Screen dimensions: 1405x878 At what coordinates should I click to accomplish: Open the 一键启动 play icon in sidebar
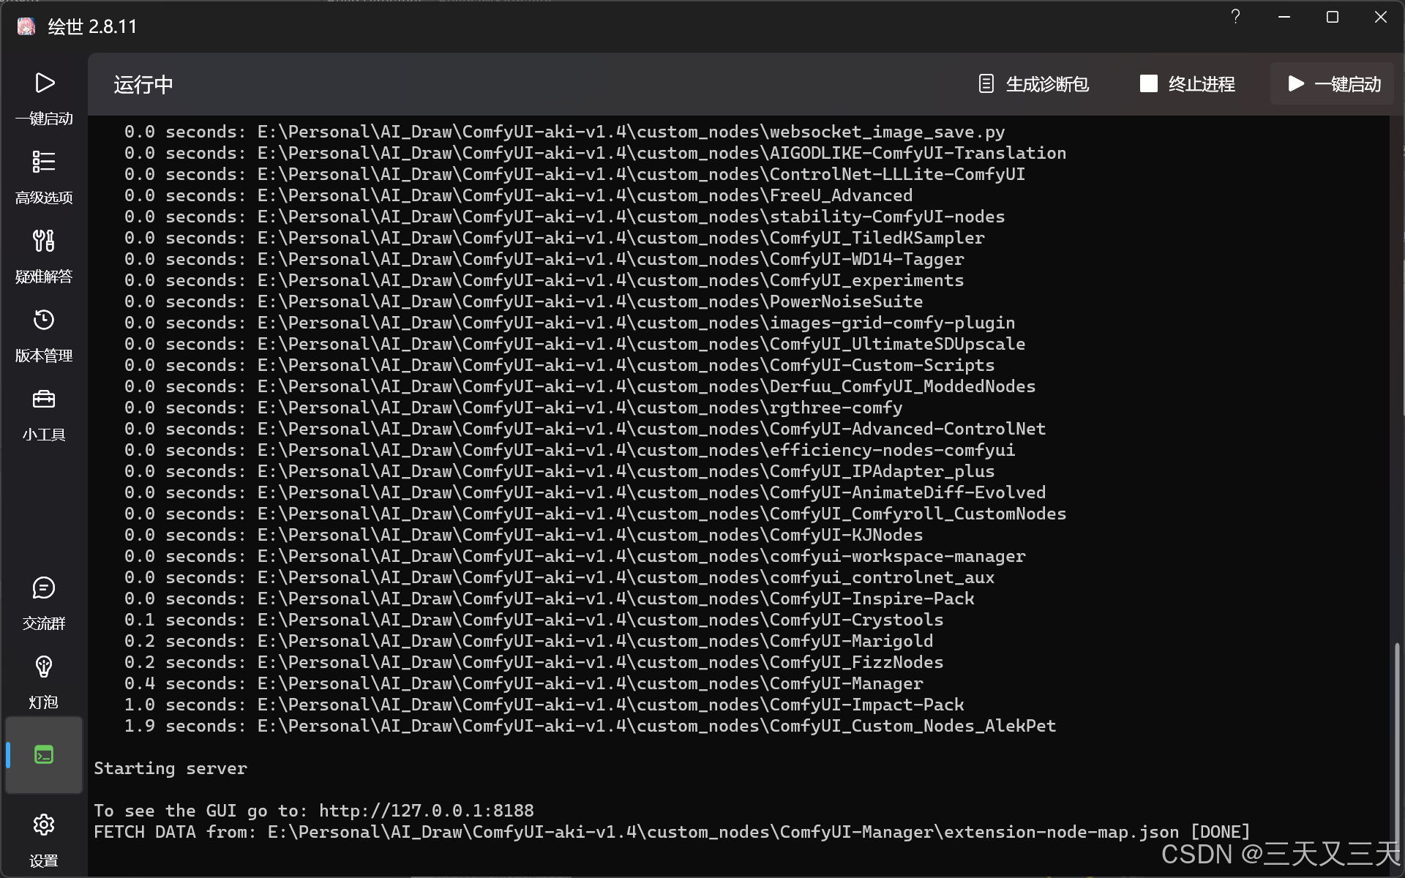[44, 83]
